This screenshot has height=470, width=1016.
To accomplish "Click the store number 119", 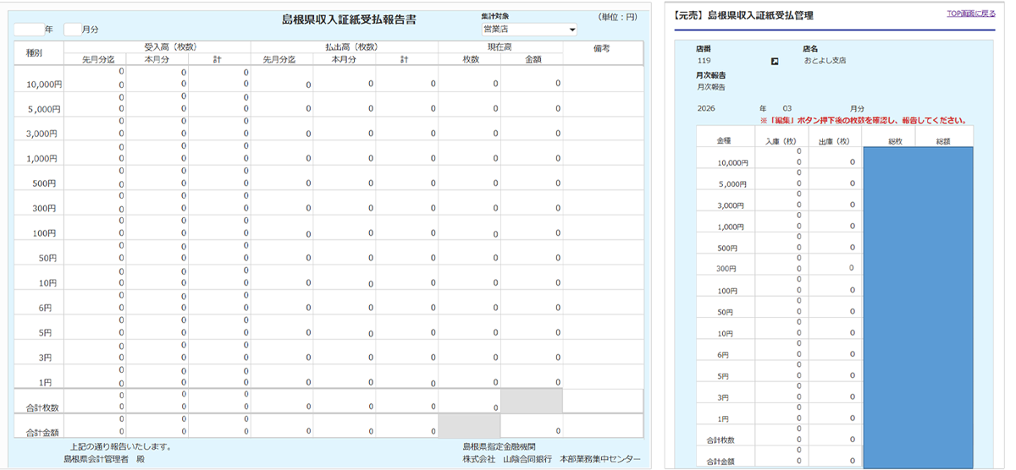I will pyautogui.click(x=704, y=61).
